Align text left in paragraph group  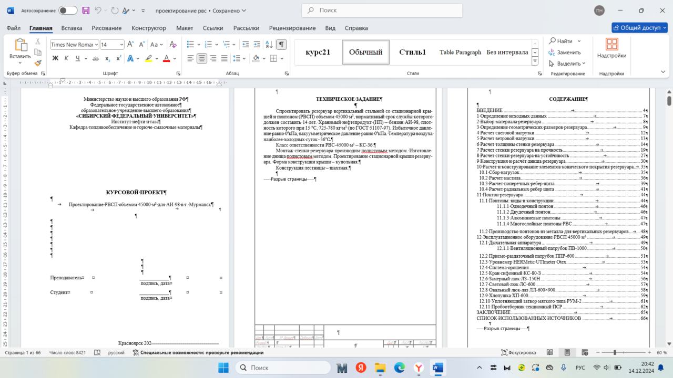pos(191,59)
